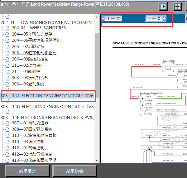Click document icon beside 206—05驻车制动和驱动
187x178 pixels.
(x=7, y=53)
